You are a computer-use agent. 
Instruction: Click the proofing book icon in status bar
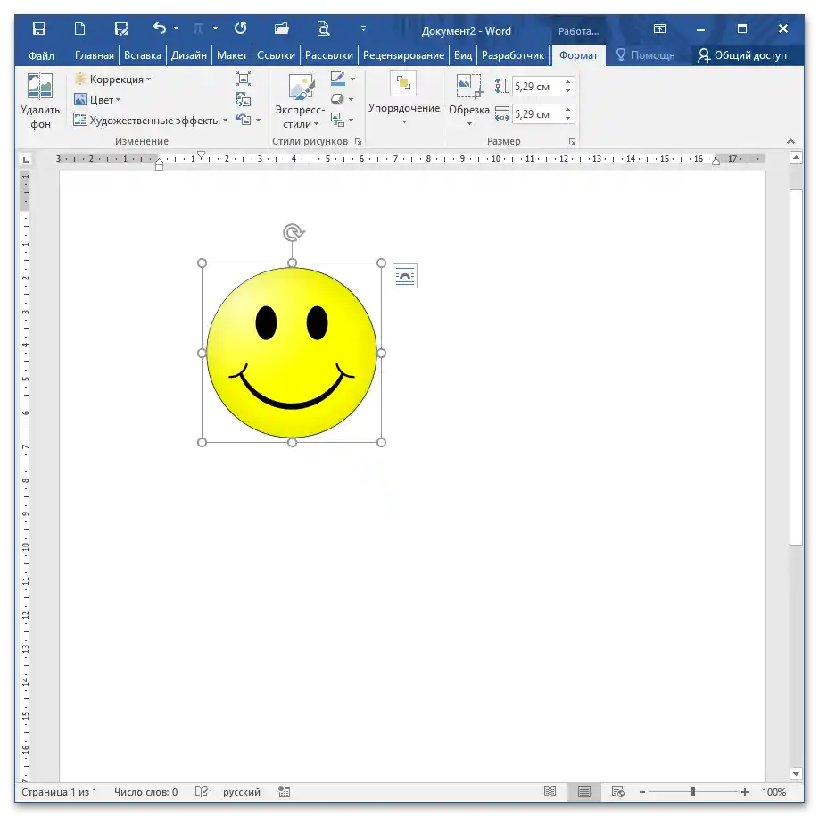point(202,791)
